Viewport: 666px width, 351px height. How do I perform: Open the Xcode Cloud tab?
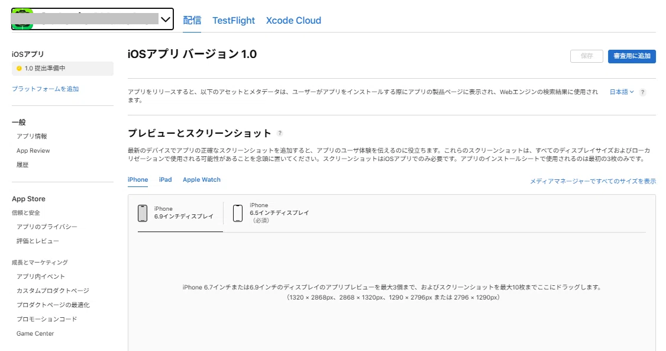(x=293, y=20)
